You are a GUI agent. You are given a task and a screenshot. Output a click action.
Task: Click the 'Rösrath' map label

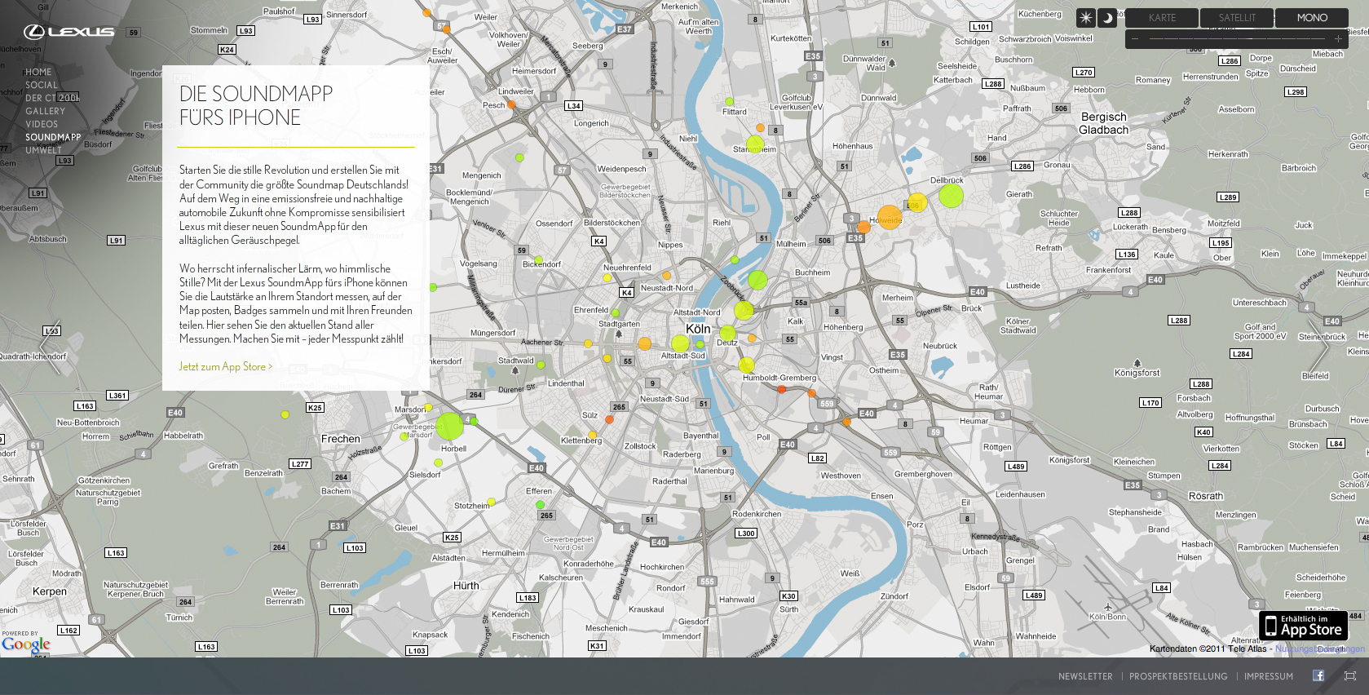(1206, 496)
